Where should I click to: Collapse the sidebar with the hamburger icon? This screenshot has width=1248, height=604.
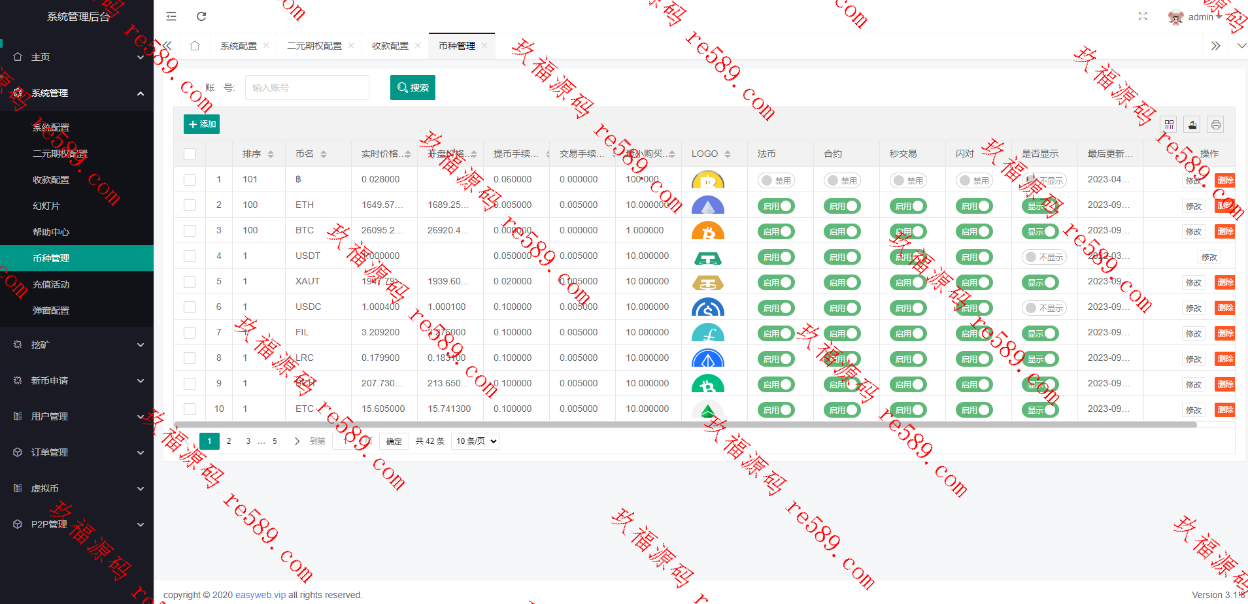(171, 16)
